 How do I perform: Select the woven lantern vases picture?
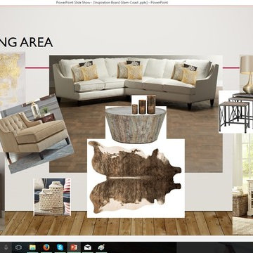click(x=52, y=197)
